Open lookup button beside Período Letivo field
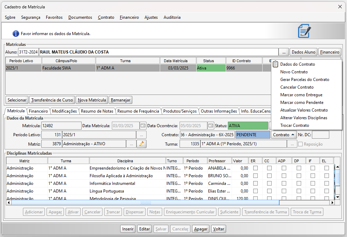Screen dimensions: 347x237 pyautogui.click(x=141, y=135)
